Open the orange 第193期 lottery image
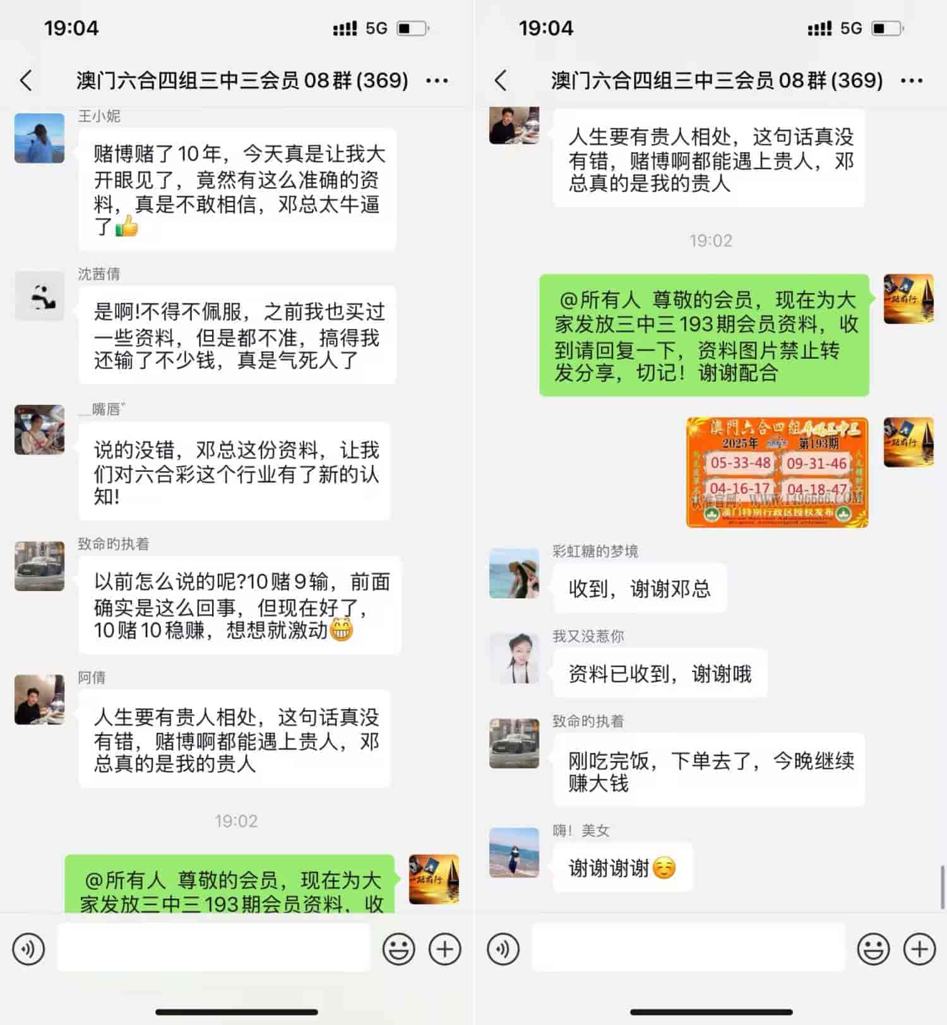This screenshot has width=947, height=1025. tap(777, 472)
